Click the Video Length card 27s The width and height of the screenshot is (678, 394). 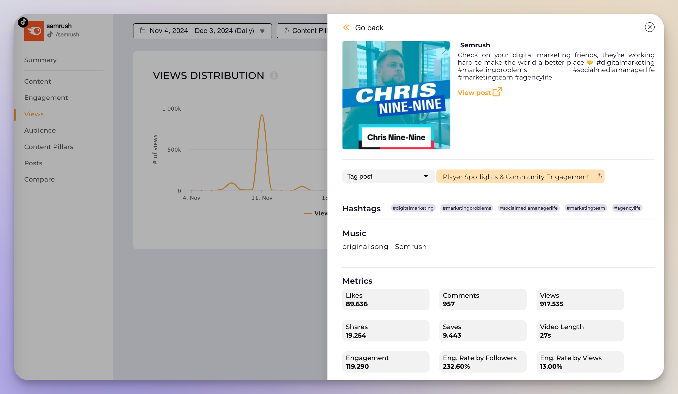580,331
